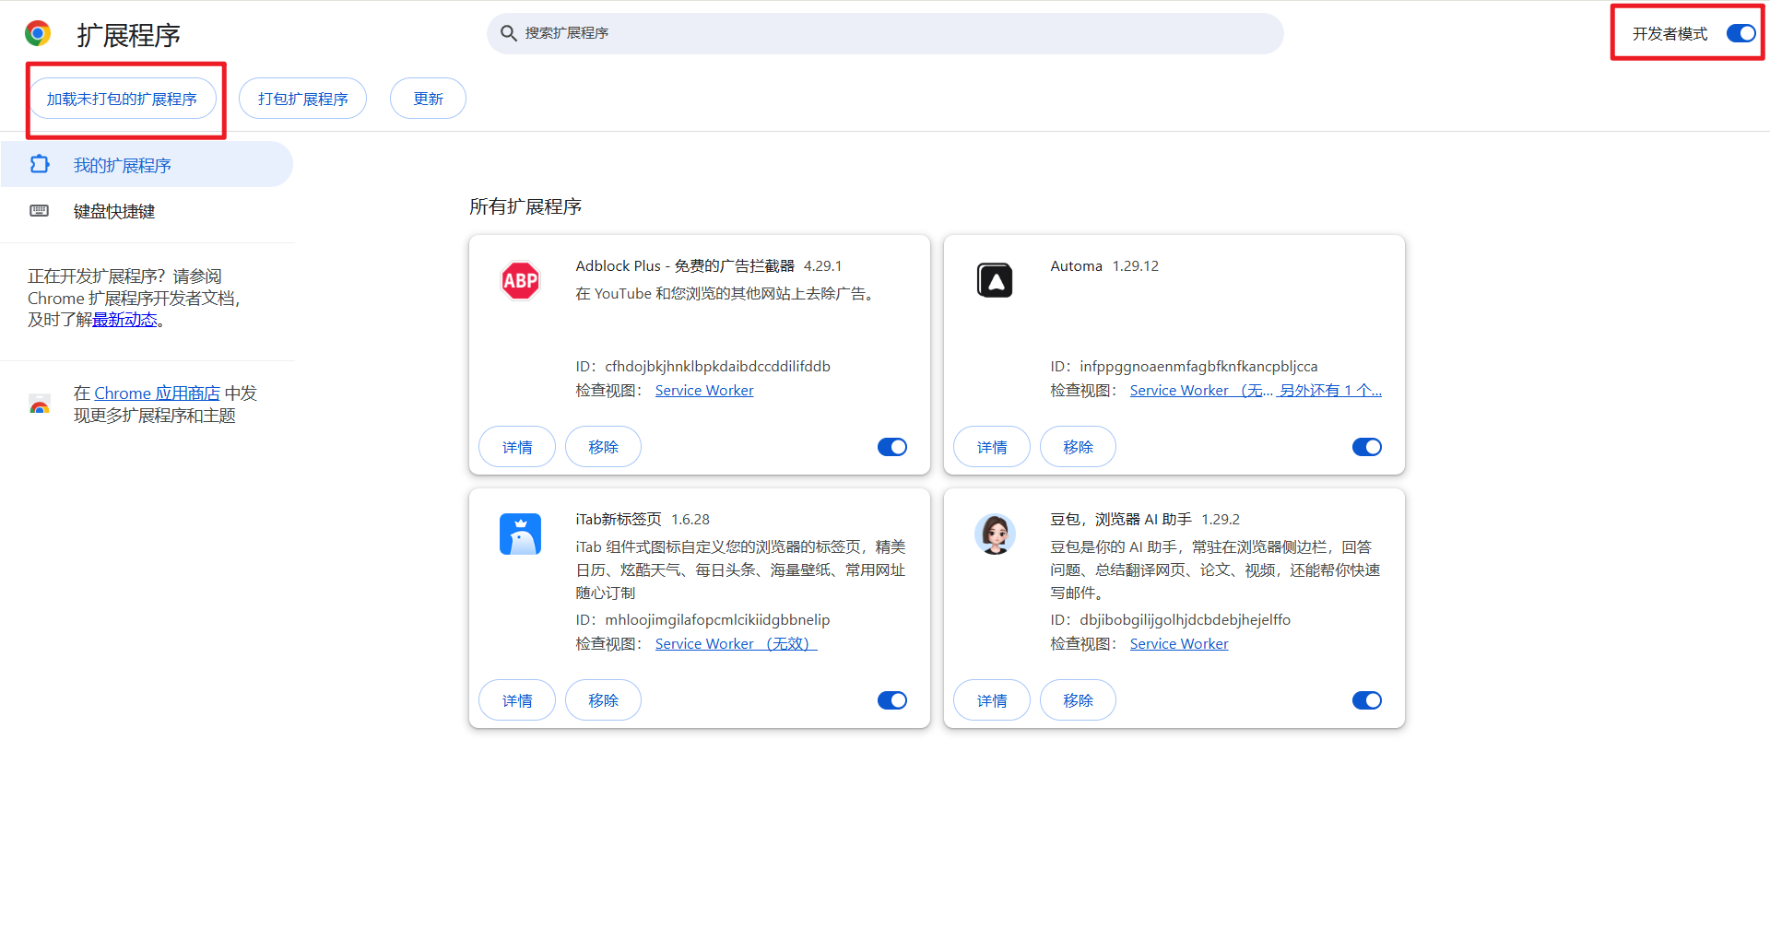Toggle off the iTab新标签页 extension
The height and width of the screenshot is (951, 1770).
coord(891,700)
